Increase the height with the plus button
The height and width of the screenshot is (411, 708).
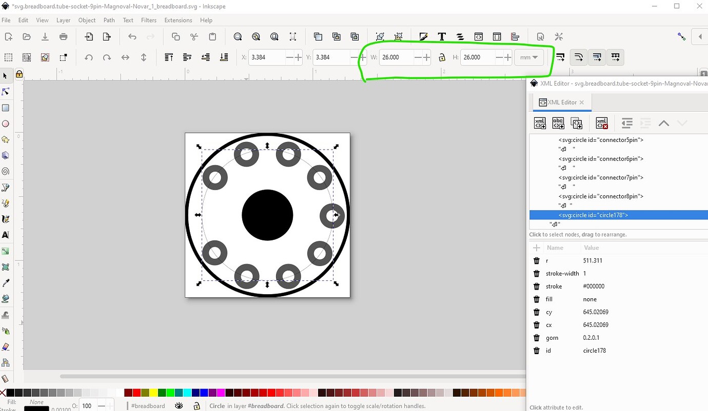coord(508,57)
